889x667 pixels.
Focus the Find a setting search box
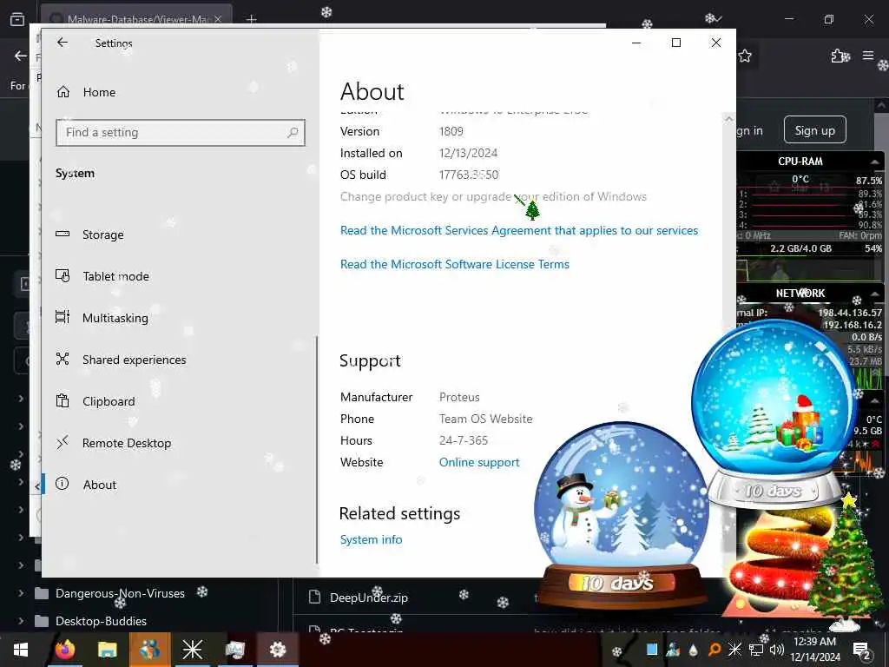click(x=181, y=132)
